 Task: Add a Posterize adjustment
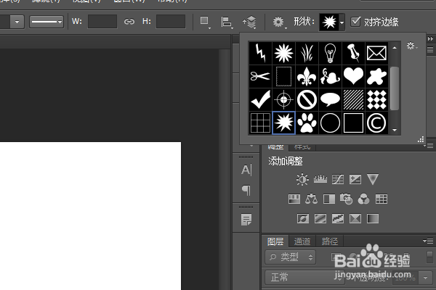(320, 219)
